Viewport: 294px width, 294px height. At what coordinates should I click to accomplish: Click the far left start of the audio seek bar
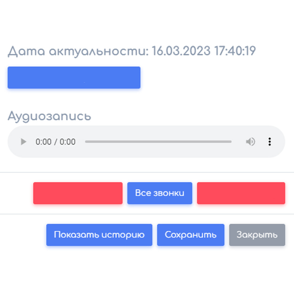[x=86, y=142]
